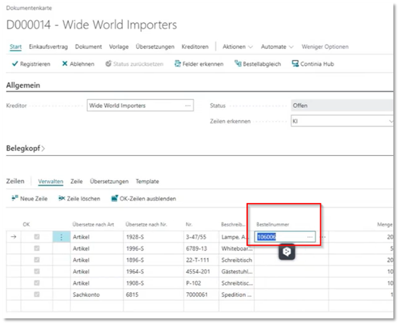Screen dimensions: 400x325
Task: Open the Dokument tab
Action: coord(88,47)
